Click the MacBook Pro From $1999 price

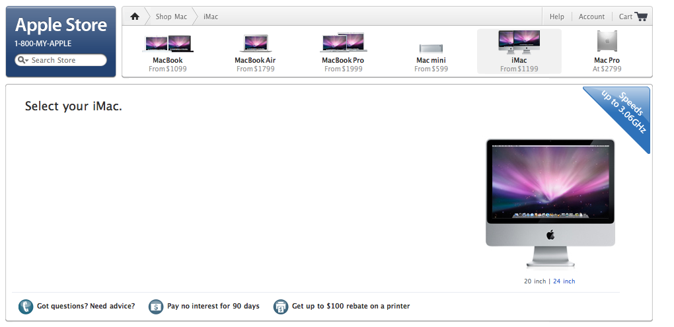343,69
